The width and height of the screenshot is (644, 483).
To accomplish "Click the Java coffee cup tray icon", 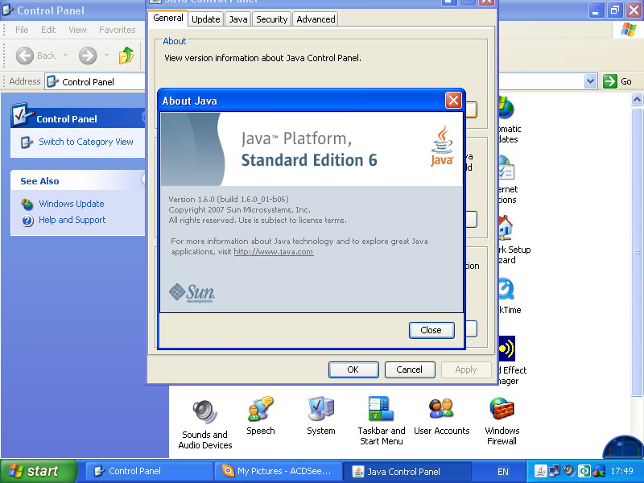I will [541, 471].
